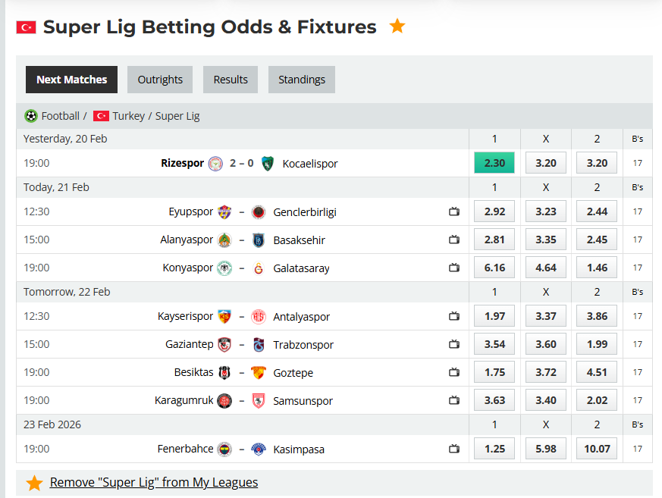Expand the Tomorrow, 22 Feb fixtures group

68,291
